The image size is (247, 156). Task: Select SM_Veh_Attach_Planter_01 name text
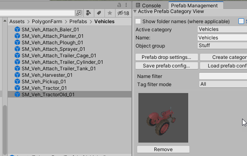(52, 36)
